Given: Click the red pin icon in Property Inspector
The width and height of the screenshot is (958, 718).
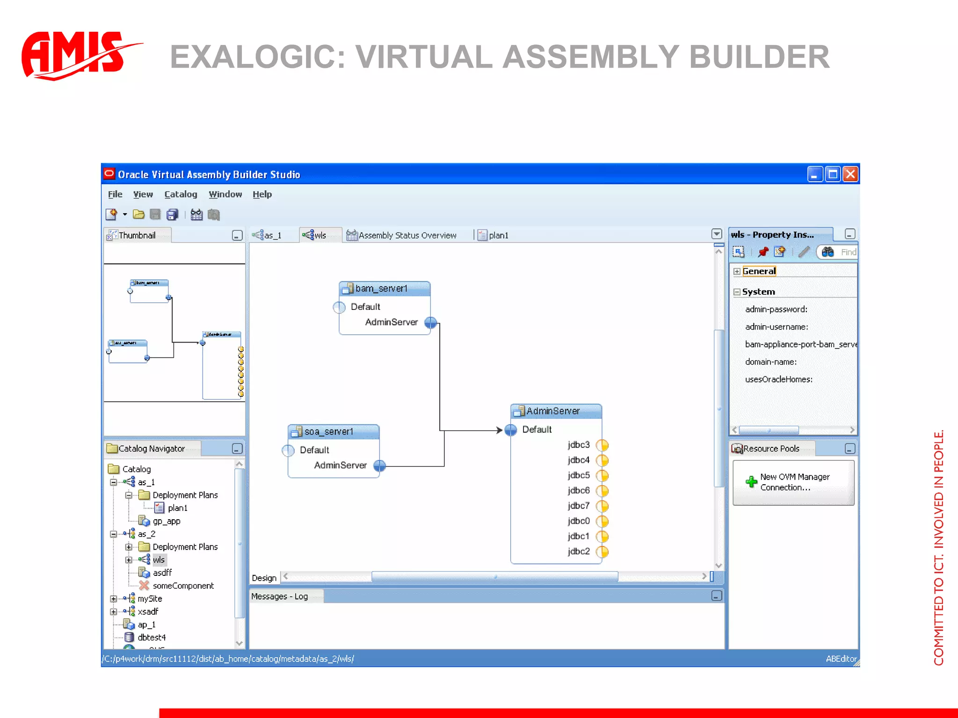Looking at the screenshot, I should (763, 252).
